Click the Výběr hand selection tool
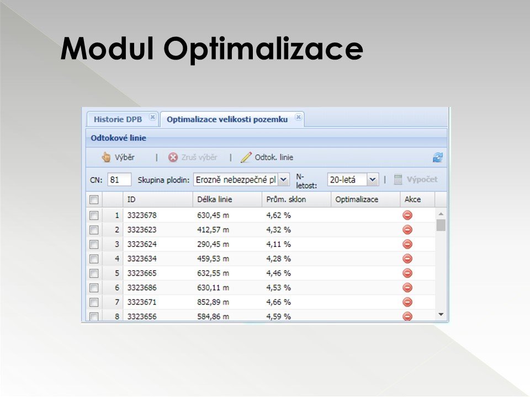The width and height of the screenshot is (530, 397). pos(118,157)
